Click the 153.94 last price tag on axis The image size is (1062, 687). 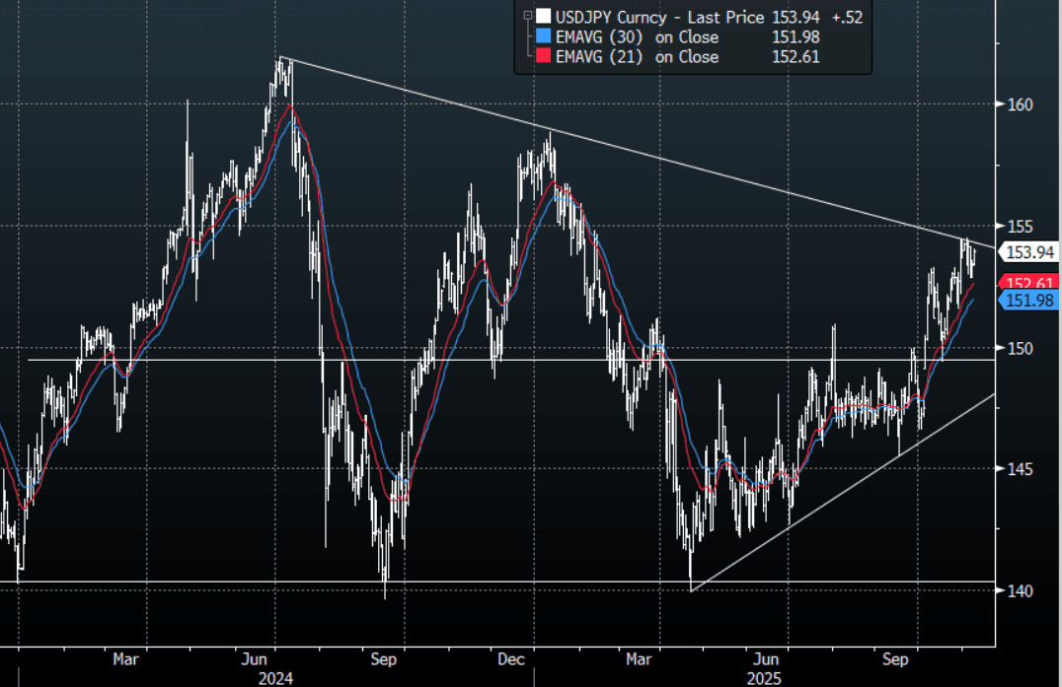[1028, 252]
